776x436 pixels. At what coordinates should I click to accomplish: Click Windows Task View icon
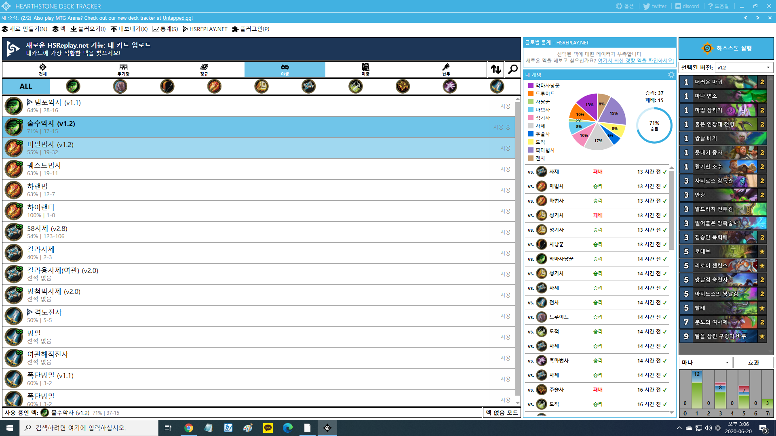[x=168, y=428]
